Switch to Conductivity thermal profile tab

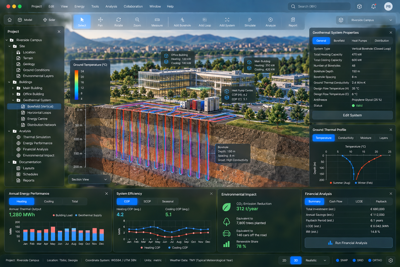(x=346, y=138)
